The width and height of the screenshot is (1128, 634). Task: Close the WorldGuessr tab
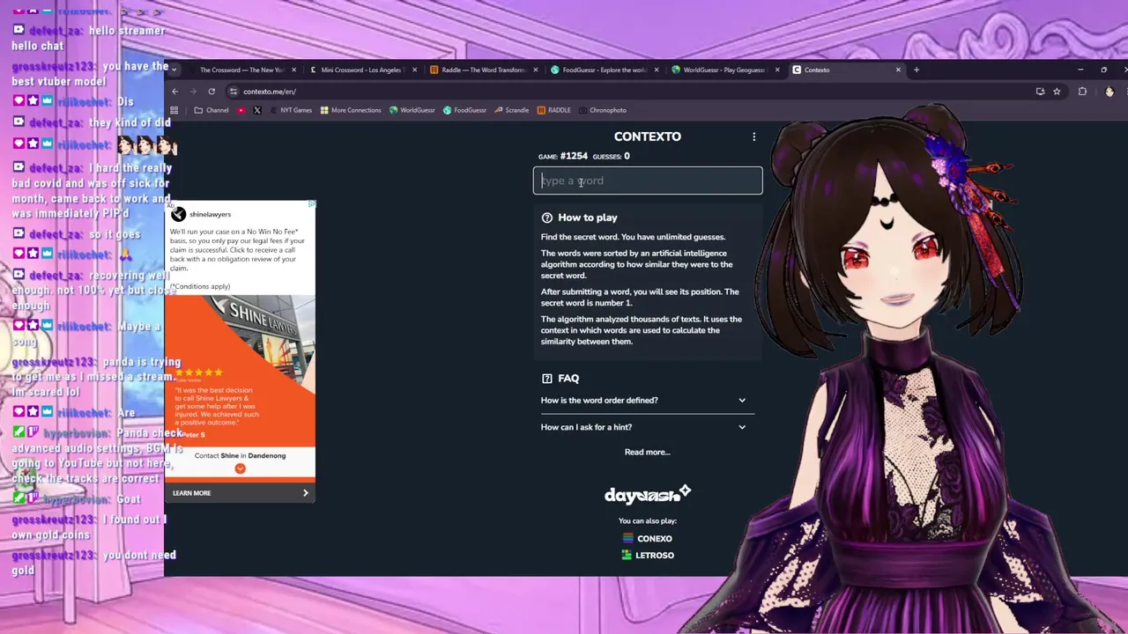pyautogui.click(x=777, y=70)
